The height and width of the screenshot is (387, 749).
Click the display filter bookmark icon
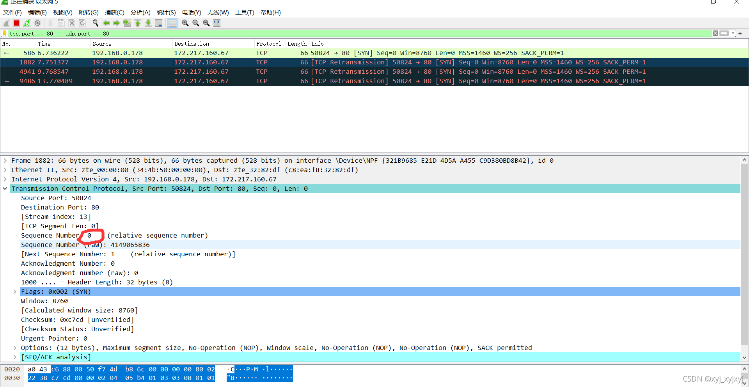click(x=5, y=34)
